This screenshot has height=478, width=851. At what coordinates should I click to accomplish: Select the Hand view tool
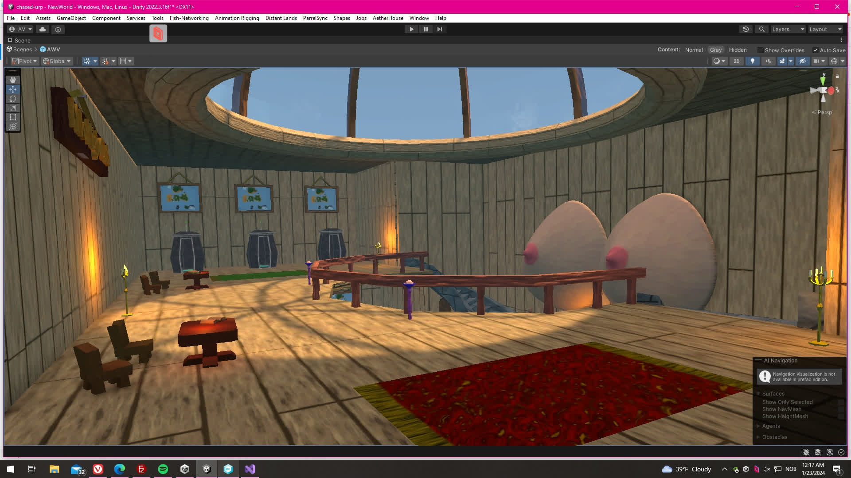13,80
